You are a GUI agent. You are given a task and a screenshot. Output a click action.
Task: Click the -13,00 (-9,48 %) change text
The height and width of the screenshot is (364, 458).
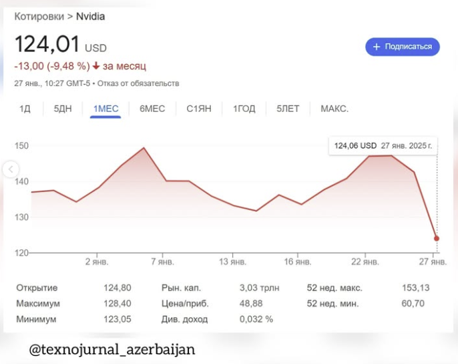pos(52,66)
